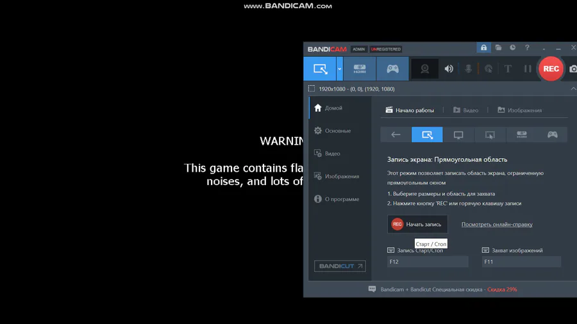577x324 pixels.
Task: Open the scheduled recording clock icon
Action: (x=513, y=48)
